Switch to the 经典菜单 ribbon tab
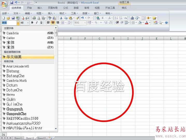Image resolution: width=186 pixels, height=140 pixels. (16, 8)
